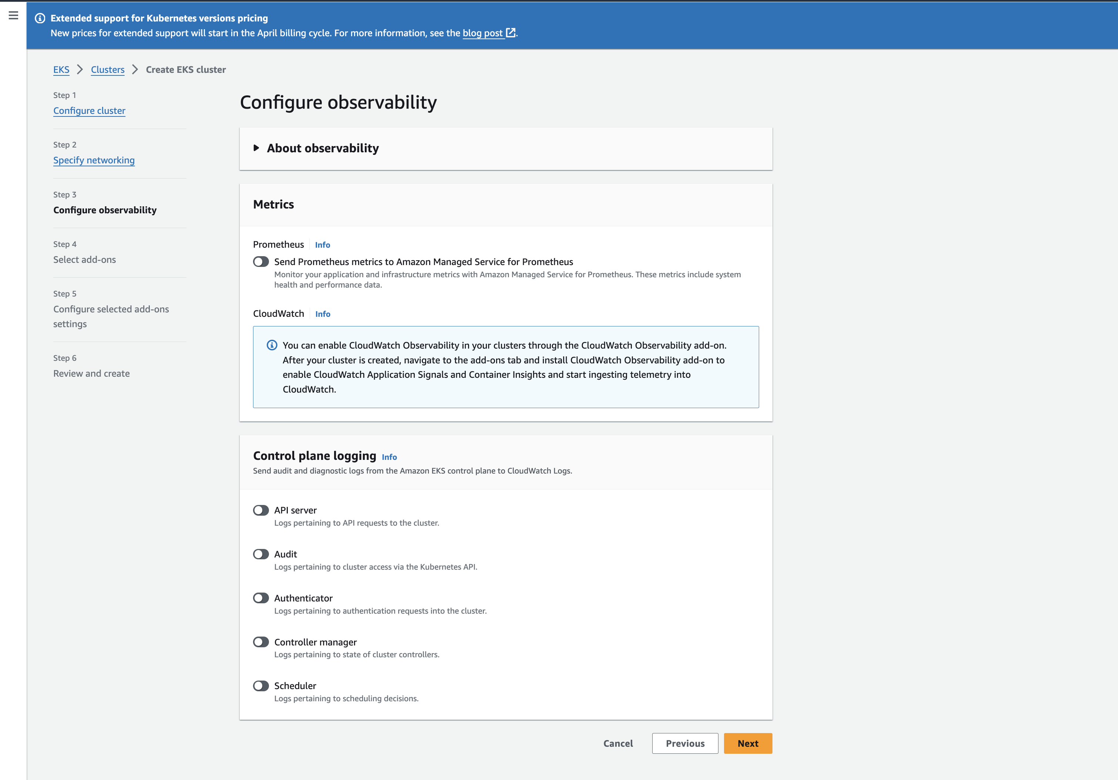Enable the Authenticator logging toggle
The height and width of the screenshot is (780, 1118).
[260, 598]
